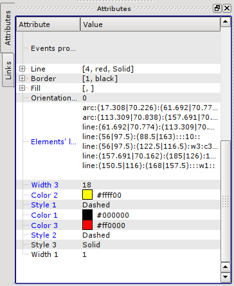Switch to the Links side tab

click(8, 70)
